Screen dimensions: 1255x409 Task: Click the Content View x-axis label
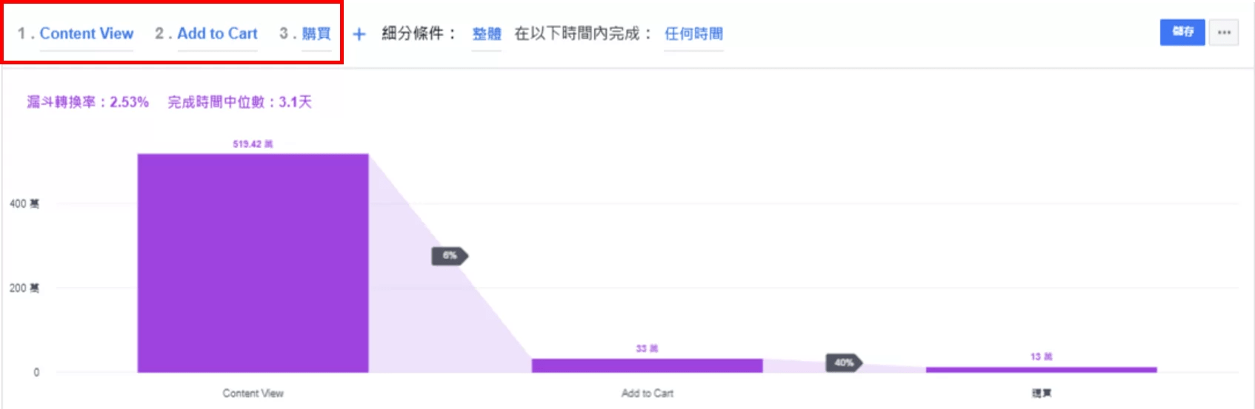click(253, 393)
